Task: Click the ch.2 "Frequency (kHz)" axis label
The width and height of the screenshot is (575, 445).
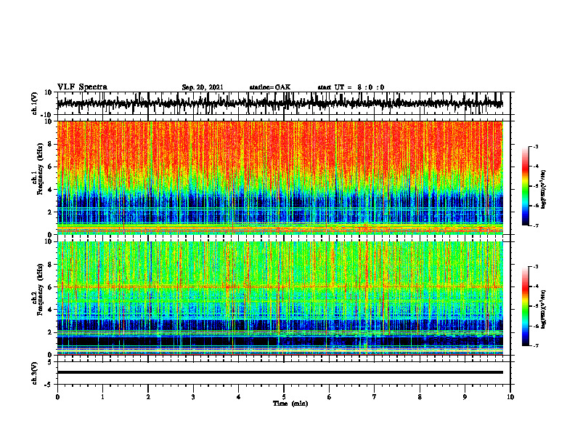Action: (x=40, y=289)
